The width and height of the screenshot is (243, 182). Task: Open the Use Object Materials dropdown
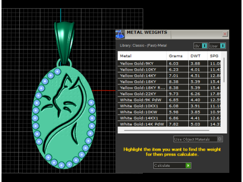(198, 139)
